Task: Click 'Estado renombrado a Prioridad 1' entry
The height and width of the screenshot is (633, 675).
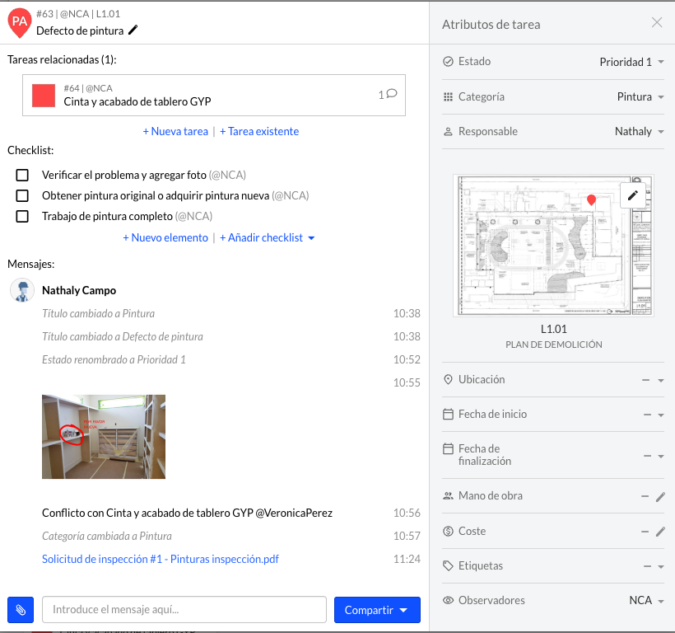Action: click(114, 360)
